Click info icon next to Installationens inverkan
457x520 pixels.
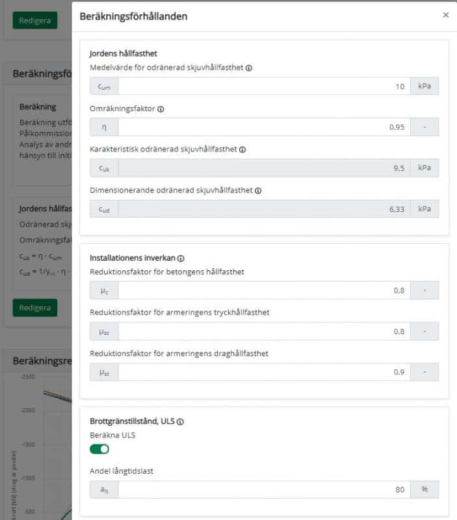(181, 258)
